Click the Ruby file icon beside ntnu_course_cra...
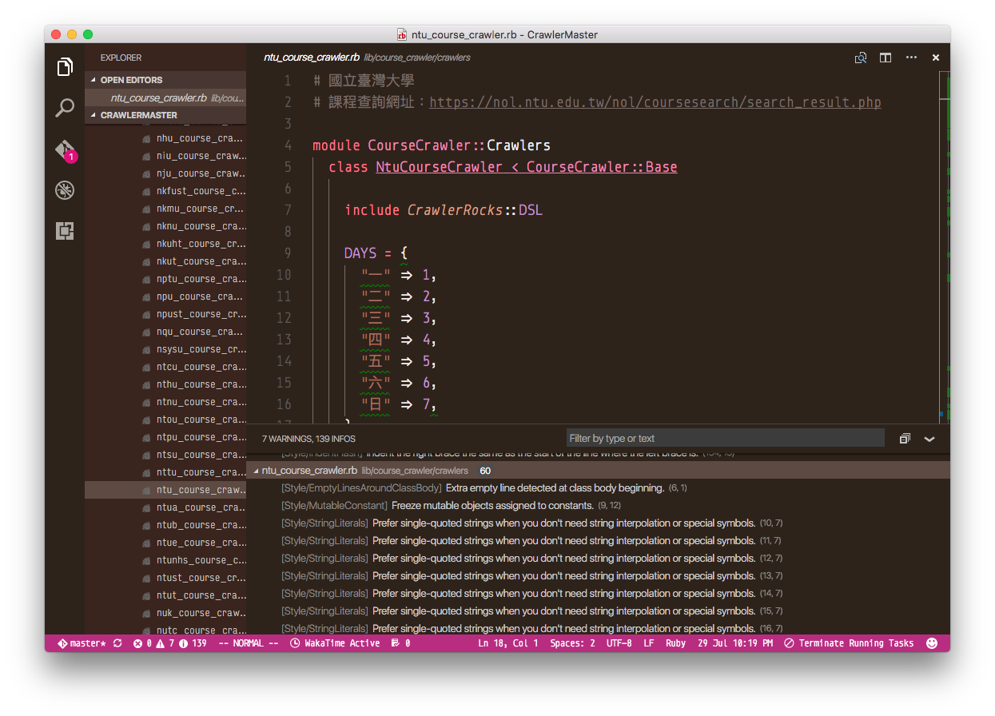Viewport: 995px width, 716px height. pos(146,402)
